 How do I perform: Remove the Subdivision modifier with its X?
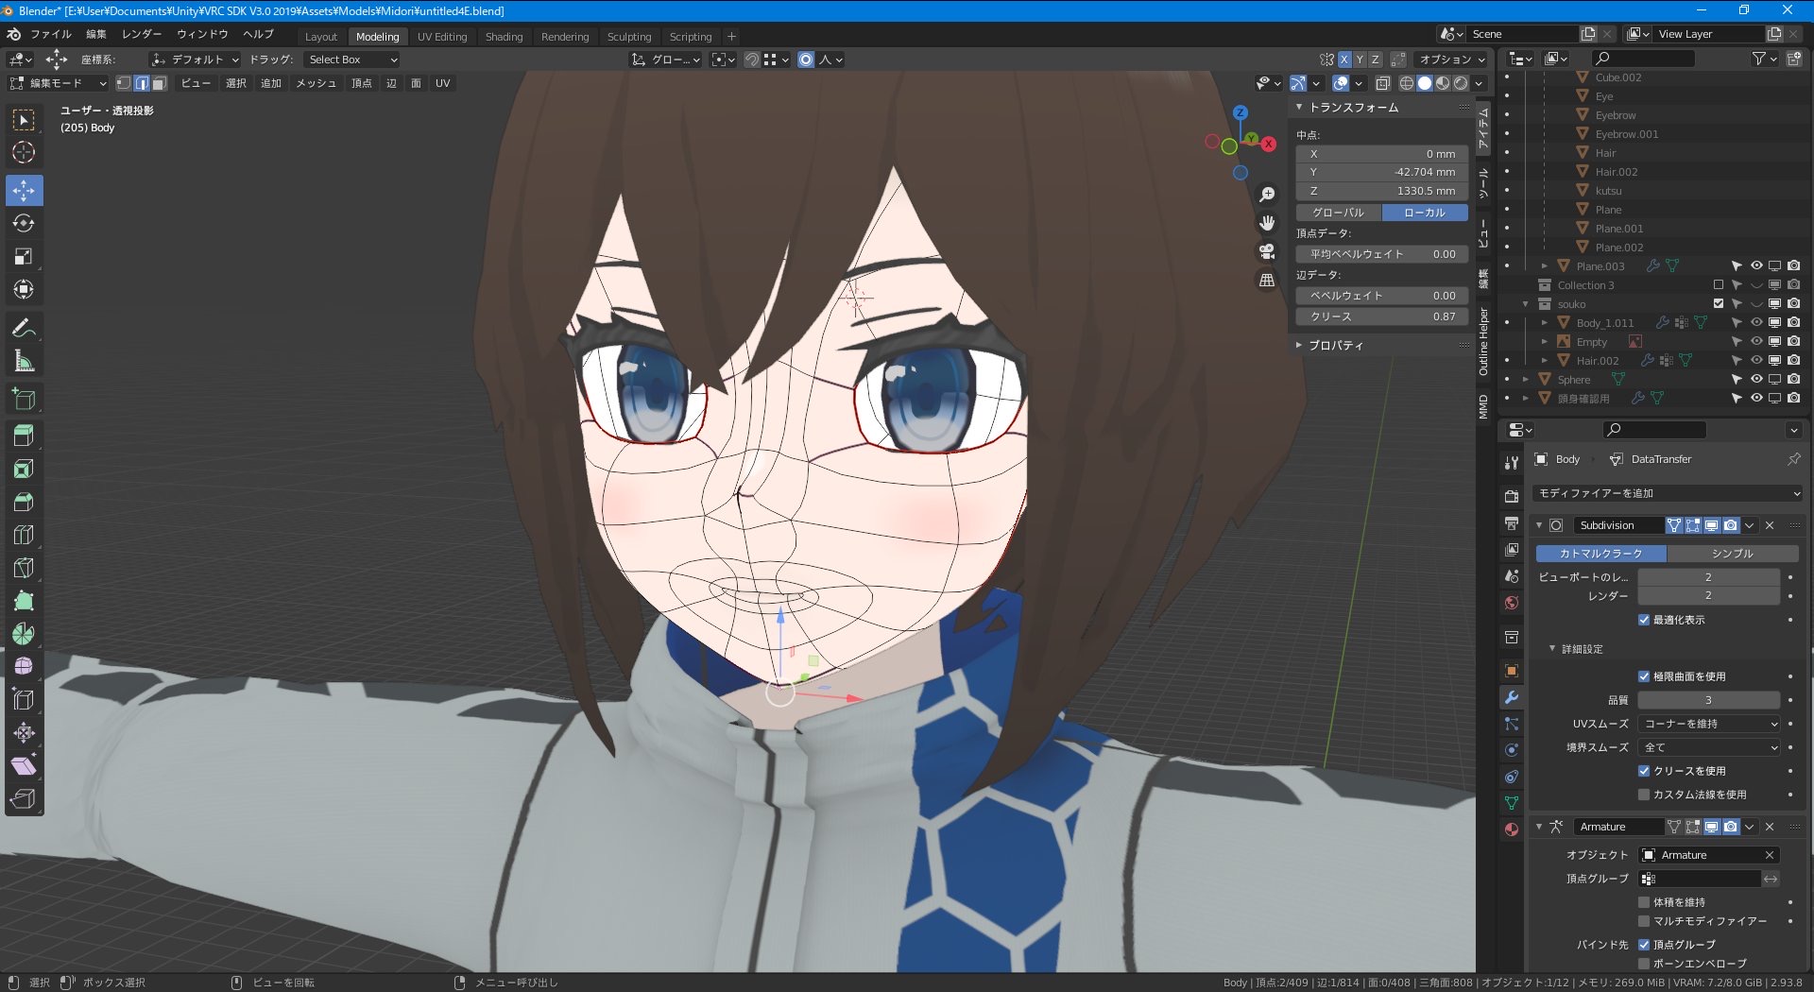[1770, 525]
